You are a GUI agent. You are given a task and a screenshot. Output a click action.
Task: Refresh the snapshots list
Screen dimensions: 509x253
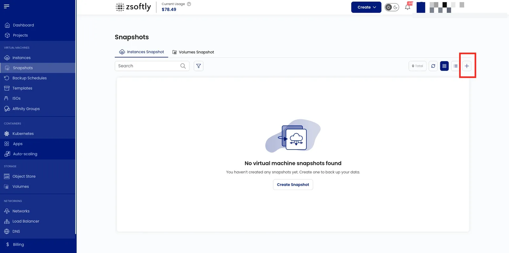[x=433, y=66]
